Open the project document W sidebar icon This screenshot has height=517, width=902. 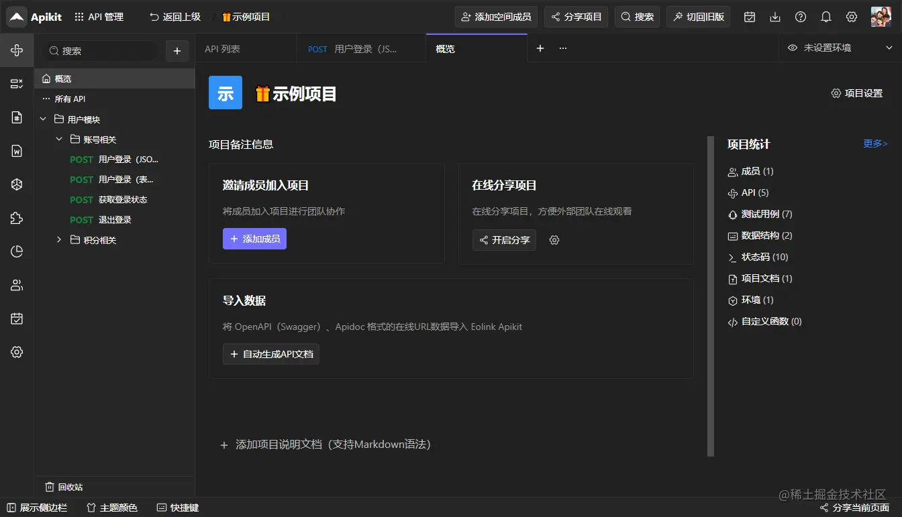point(17,151)
